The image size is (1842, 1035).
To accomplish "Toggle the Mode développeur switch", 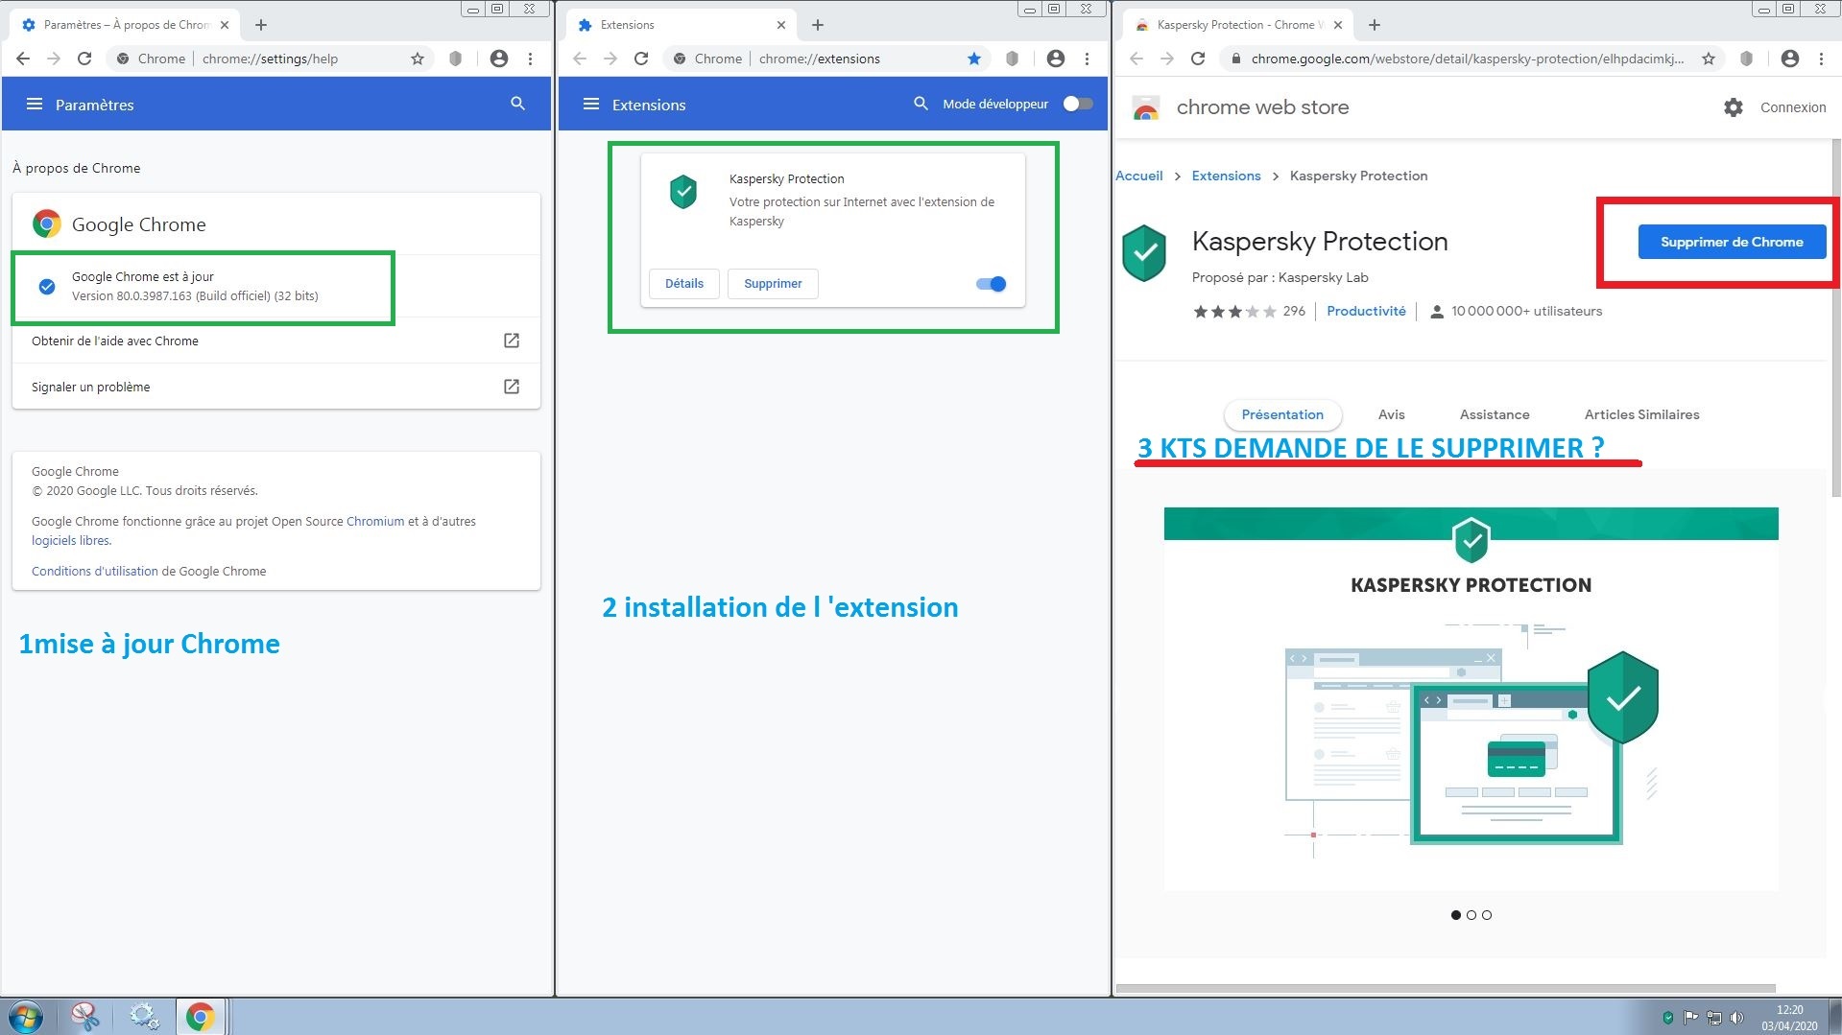I will tap(1078, 104).
